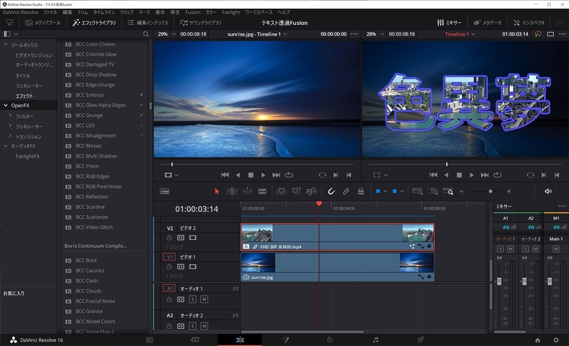Toggle the Effects Library panel
The image size is (569, 346).
click(x=94, y=22)
